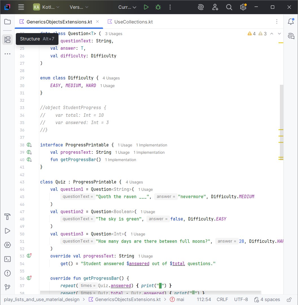The width and height of the screenshot is (298, 305).
Task: Open the Terminal tool window
Action: click(7, 259)
